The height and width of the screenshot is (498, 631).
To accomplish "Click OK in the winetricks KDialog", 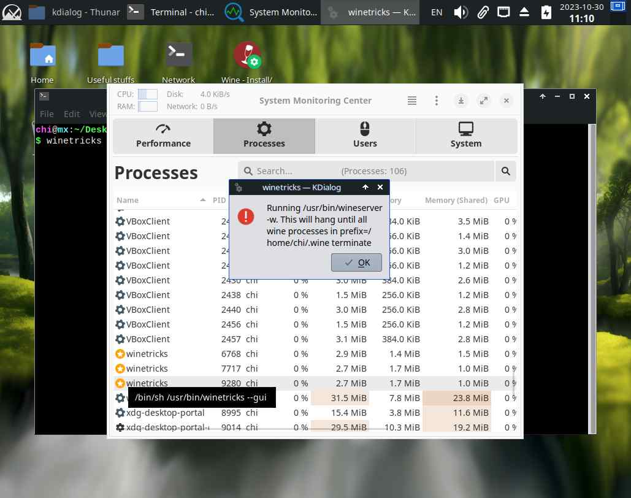I will click(x=356, y=262).
